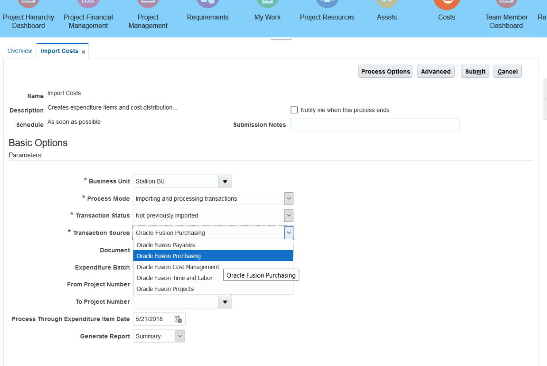Click the 'Basic Options' heading
The height and width of the screenshot is (366, 547).
[38, 143]
